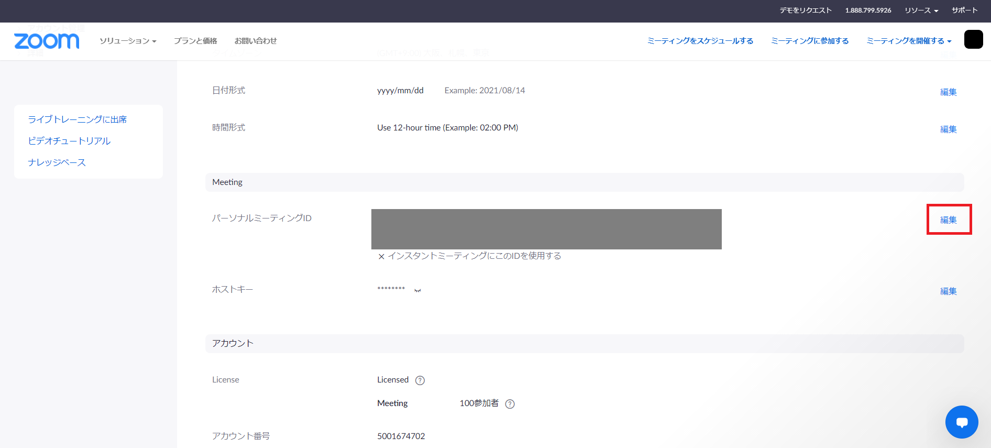This screenshot has height=448, width=991.
Task: Open お問い合わせ page
Action: [x=256, y=41]
